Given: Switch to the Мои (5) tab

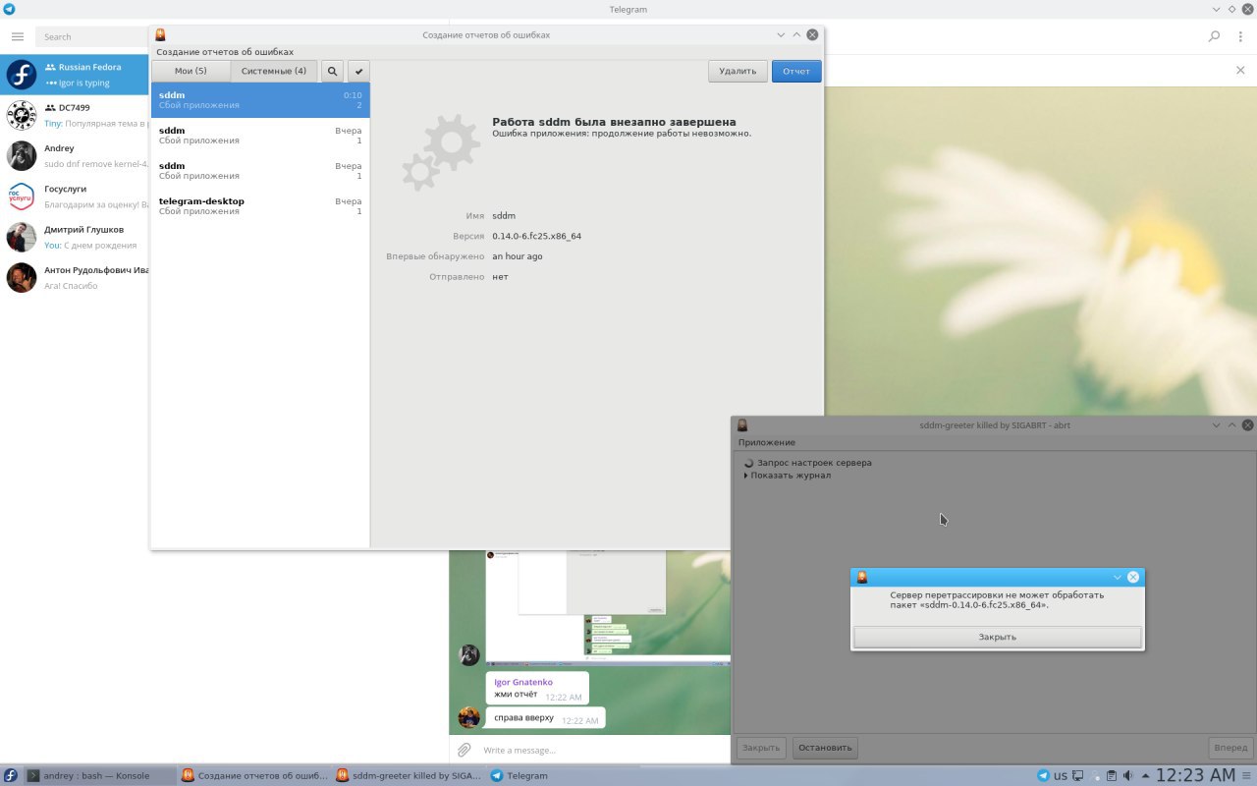Looking at the screenshot, I should tap(191, 71).
